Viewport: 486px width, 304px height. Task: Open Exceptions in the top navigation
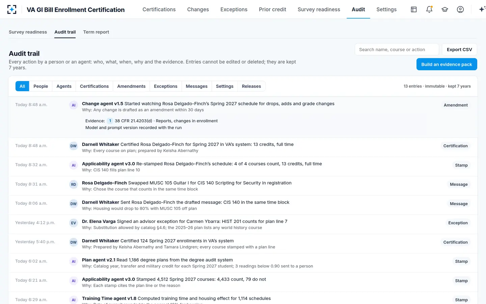click(234, 9)
